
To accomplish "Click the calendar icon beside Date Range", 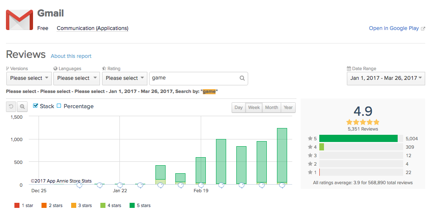I will (349, 68).
